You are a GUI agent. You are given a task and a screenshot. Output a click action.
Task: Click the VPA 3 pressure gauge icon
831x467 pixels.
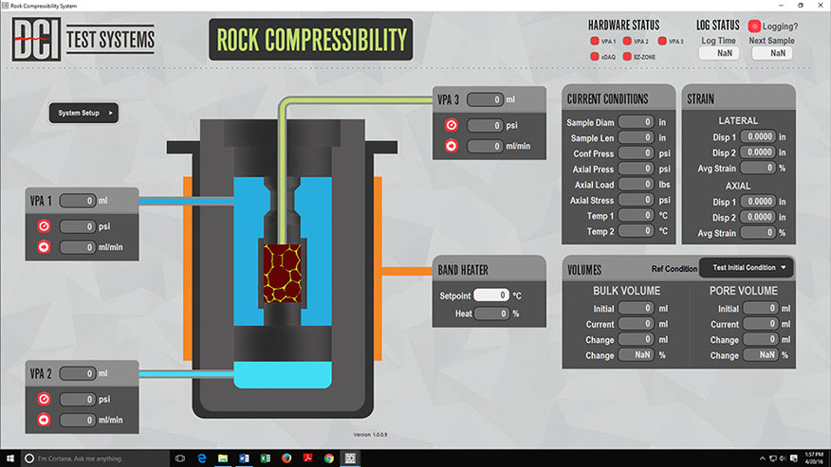point(451,125)
